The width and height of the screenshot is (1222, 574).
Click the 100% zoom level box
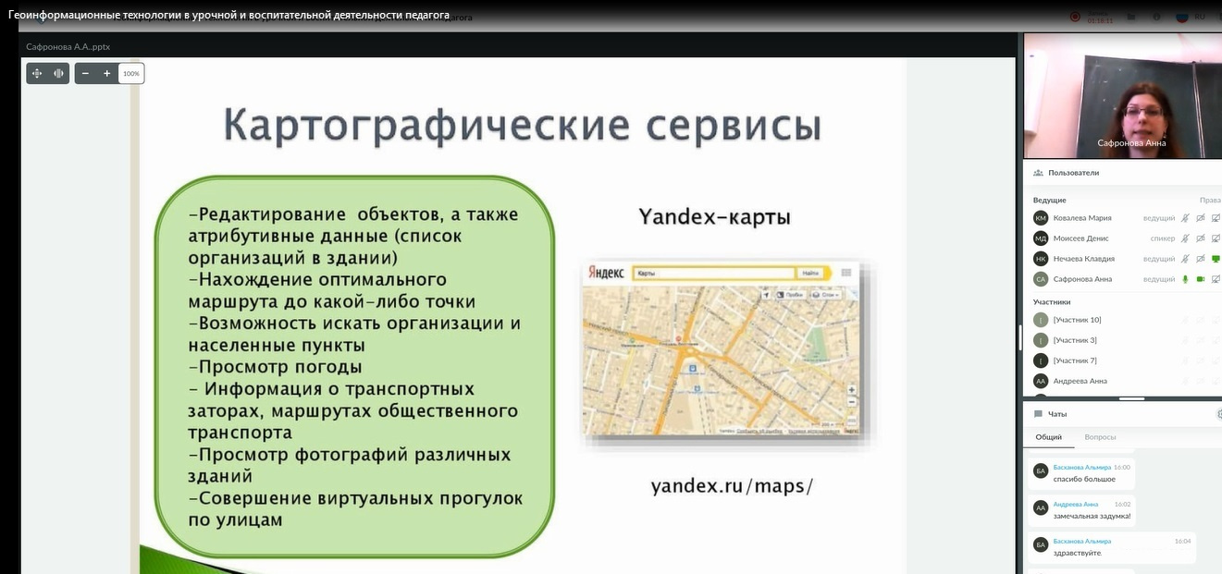(x=131, y=73)
